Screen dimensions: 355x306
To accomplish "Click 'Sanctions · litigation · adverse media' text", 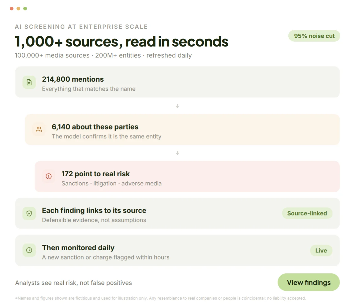I will (112, 184).
